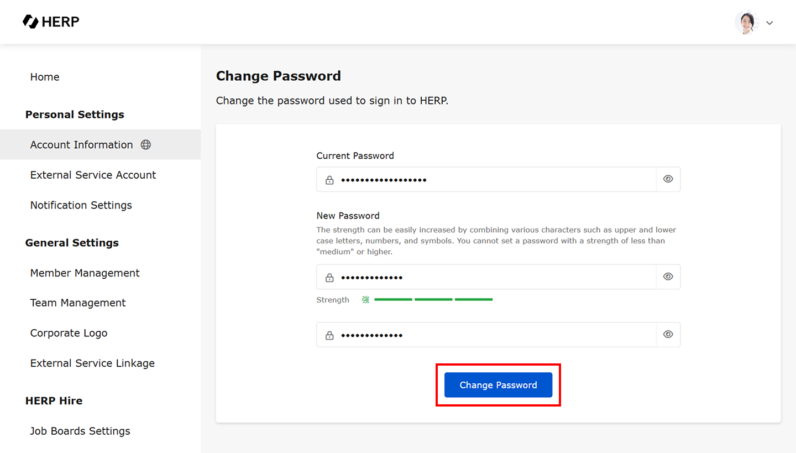The image size is (796, 453).
Task: Select Member Management from sidebar
Action: click(x=85, y=273)
